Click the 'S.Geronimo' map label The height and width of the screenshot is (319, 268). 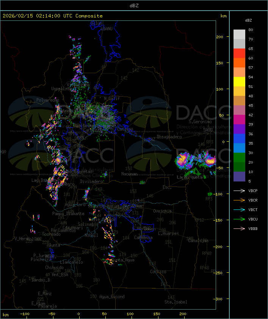coord(200,122)
